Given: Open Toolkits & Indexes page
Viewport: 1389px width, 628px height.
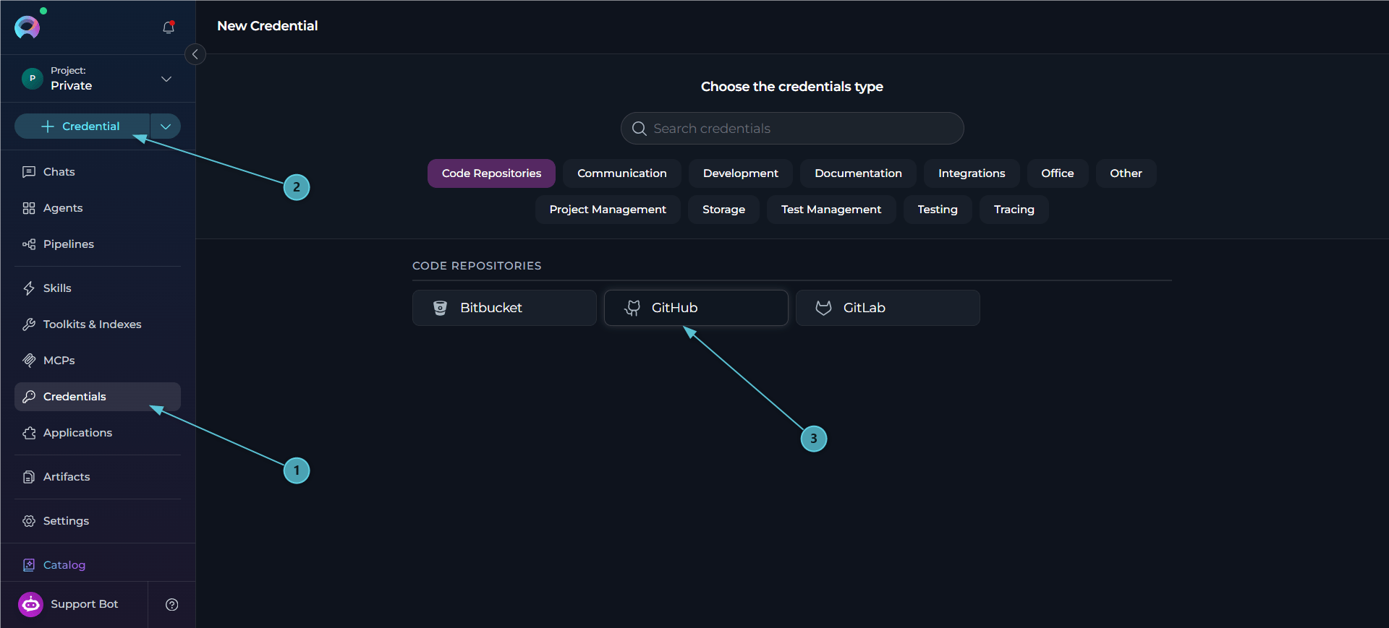Looking at the screenshot, I should (x=98, y=324).
